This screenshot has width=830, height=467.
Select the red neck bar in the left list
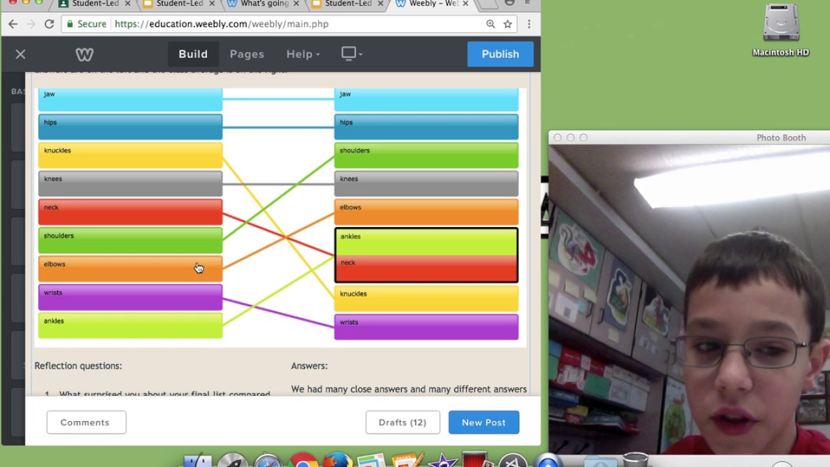click(x=130, y=212)
